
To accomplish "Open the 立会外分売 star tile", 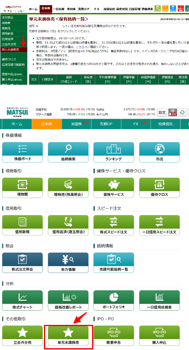I will 22,335.
